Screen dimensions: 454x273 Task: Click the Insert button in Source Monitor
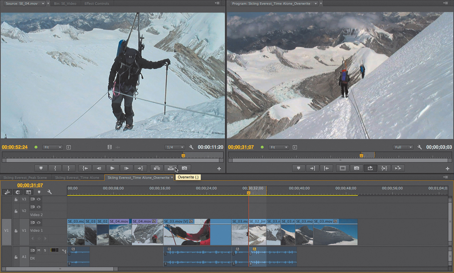click(157, 168)
